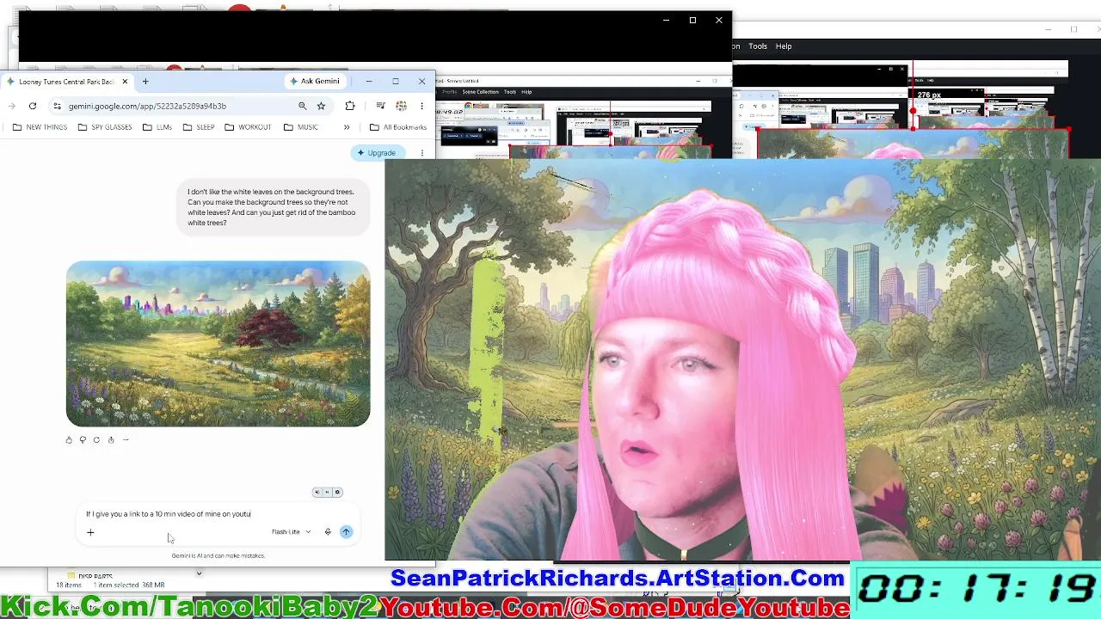Reload the Gemini page
This screenshot has height=619, width=1101.
tap(33, 106)
